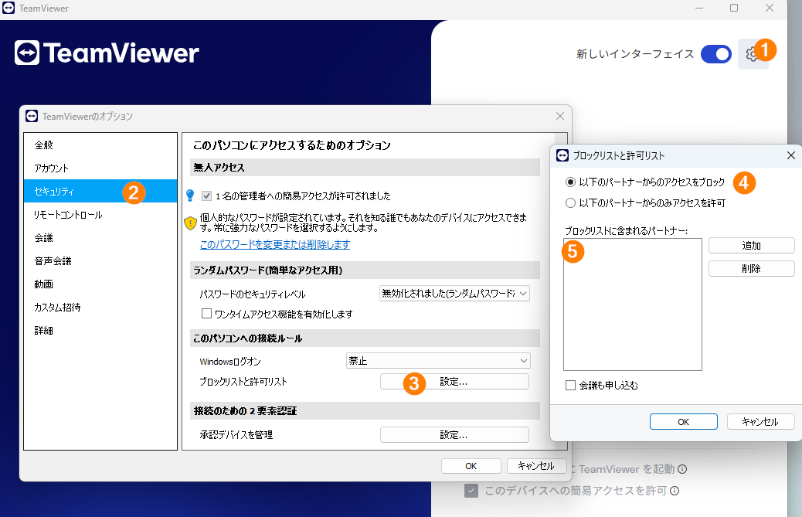Click the 接続のための 2 要素認証 header
Viewport: 802px width, 517px height.
(x=365, y=410)
